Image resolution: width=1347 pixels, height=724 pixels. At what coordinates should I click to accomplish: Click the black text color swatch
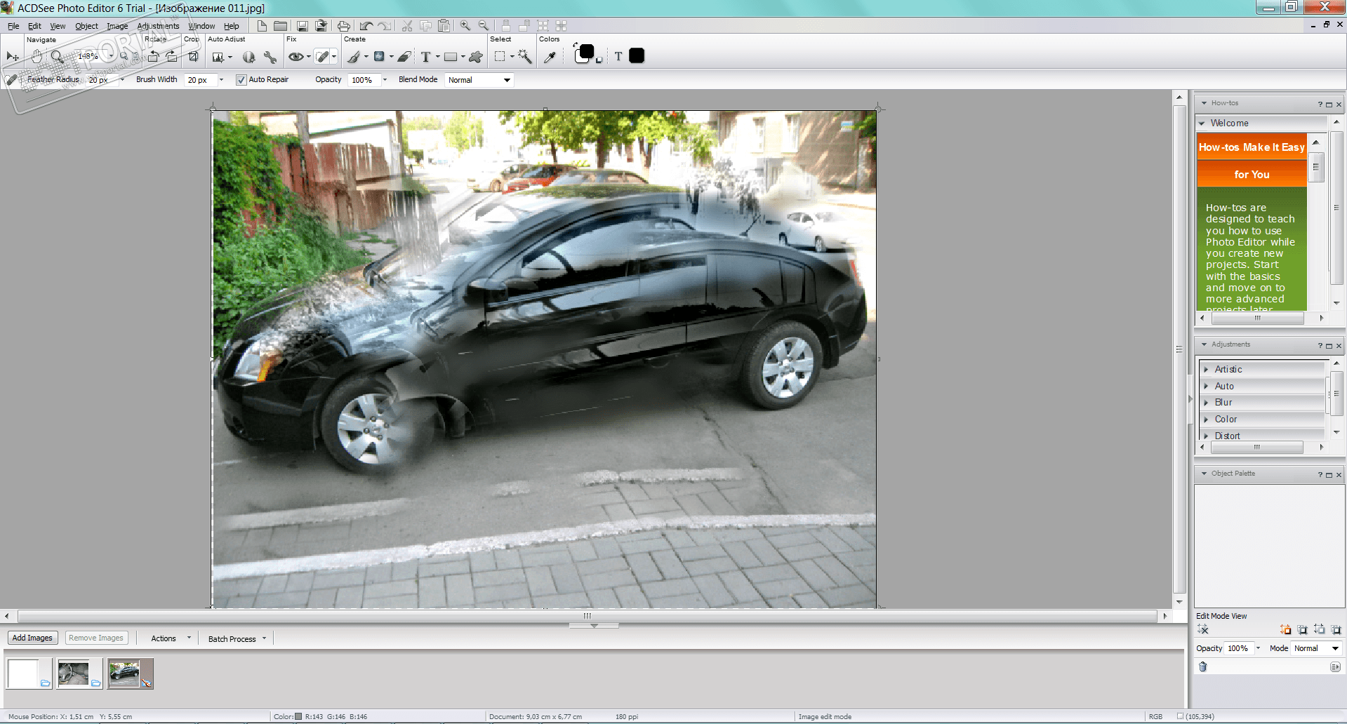coord(637,56)
